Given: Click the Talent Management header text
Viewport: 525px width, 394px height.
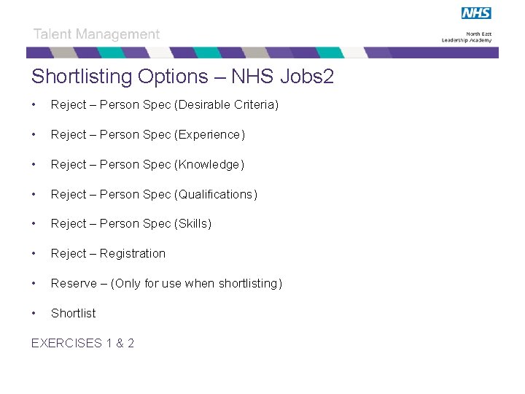Looking at the screenshot, I should click(96, 34).
